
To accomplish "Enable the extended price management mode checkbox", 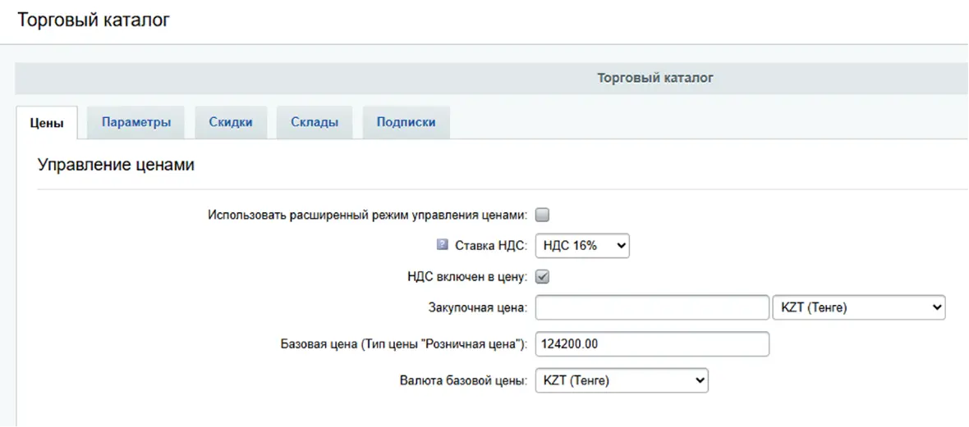I will 542,215.
